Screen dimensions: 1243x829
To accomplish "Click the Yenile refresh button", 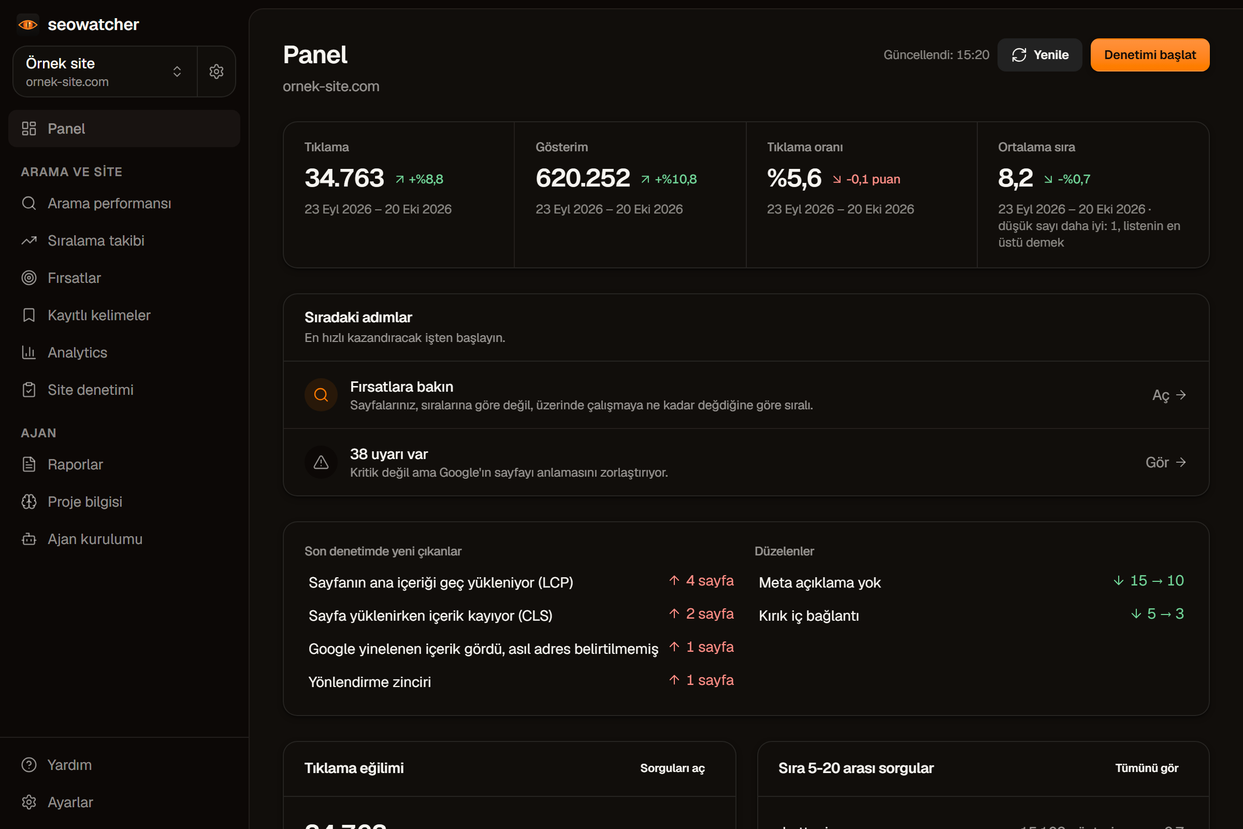I will point(1039,55).
